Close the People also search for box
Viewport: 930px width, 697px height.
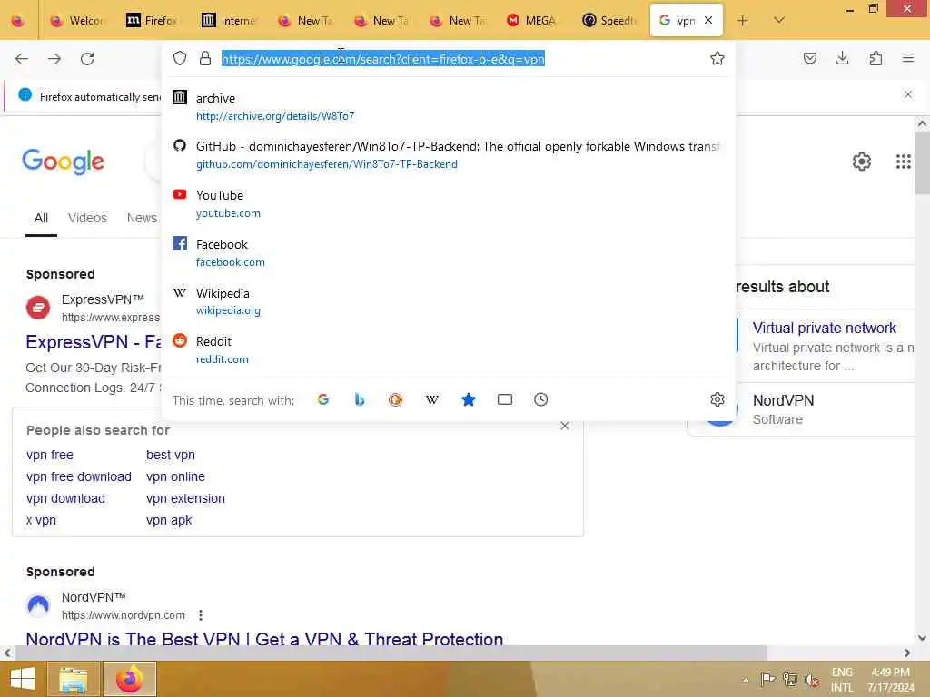(x=565, y=426)
